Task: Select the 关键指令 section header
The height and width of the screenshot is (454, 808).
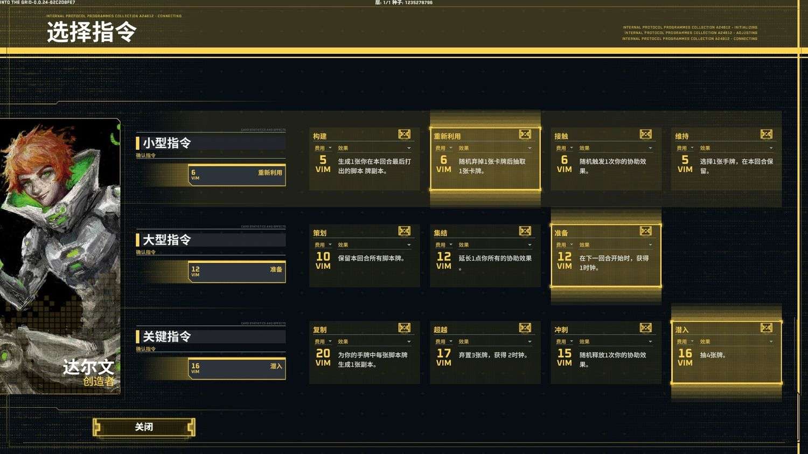Action: tap(211, 337)
